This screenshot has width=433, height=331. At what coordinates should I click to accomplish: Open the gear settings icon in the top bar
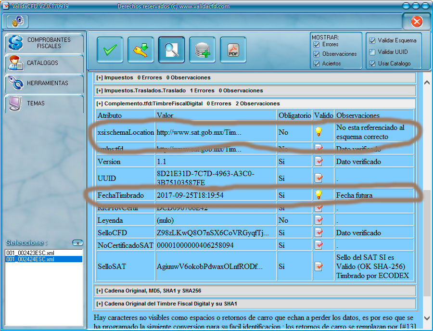[17, 21]
